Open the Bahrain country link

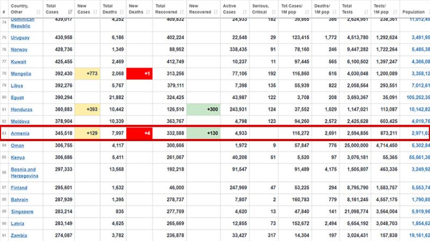(19, 200)
